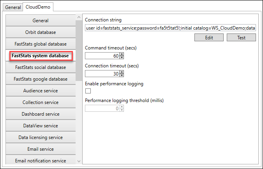Focus the Connection timeout value field

[102, 74]
